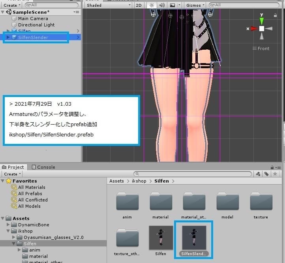Expand SilfenSlender in Hierarchy
This screenshot has width=285, height=263.
click(8, 37)
